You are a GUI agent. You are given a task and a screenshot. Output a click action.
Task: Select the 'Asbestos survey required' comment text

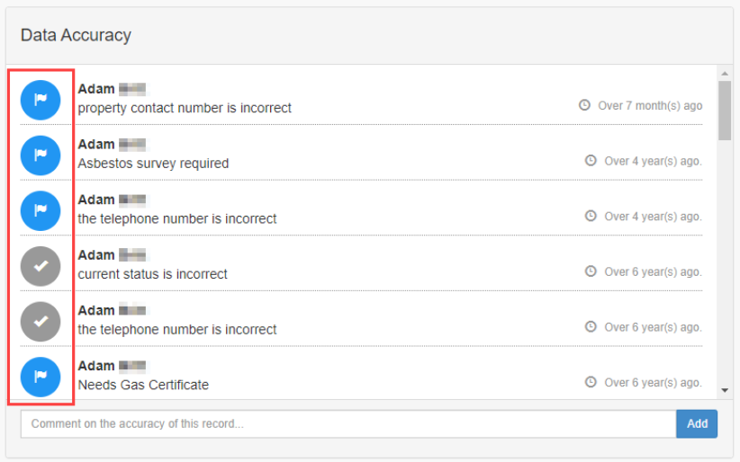(x=153, y=164)
